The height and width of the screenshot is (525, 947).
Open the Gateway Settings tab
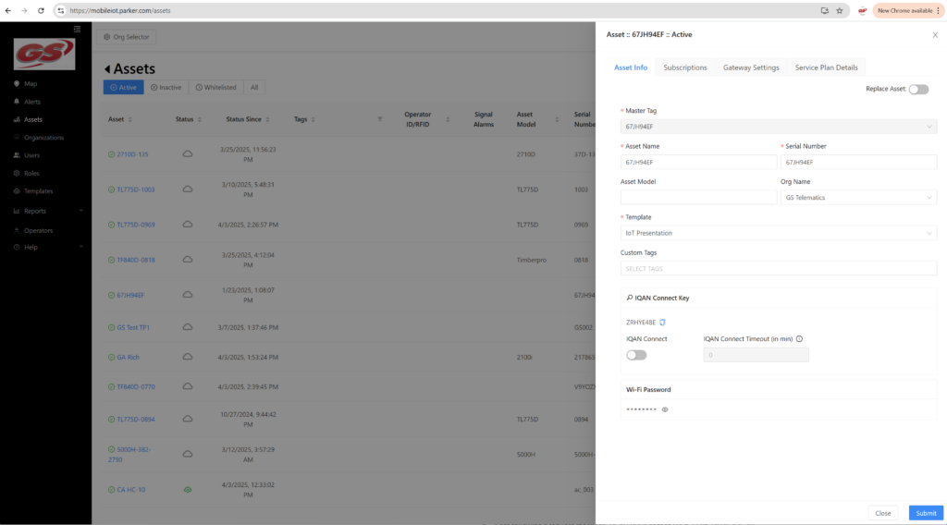point(751,67)
